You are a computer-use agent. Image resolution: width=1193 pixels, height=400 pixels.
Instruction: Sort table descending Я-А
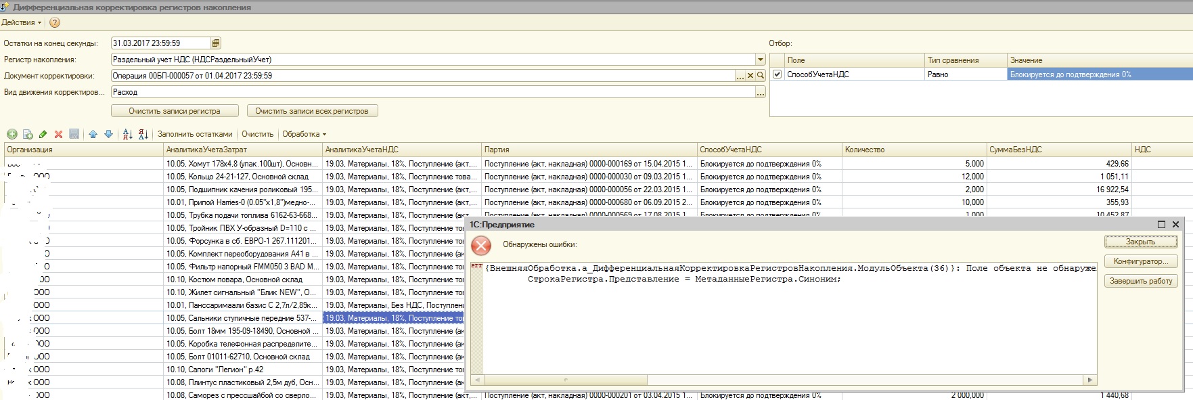tap(143, 134)
